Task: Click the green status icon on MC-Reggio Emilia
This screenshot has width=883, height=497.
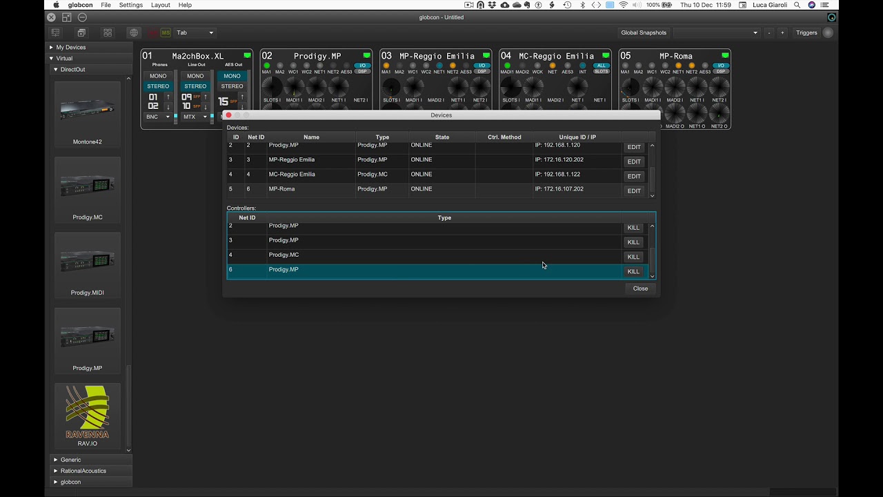Action: 606,56
